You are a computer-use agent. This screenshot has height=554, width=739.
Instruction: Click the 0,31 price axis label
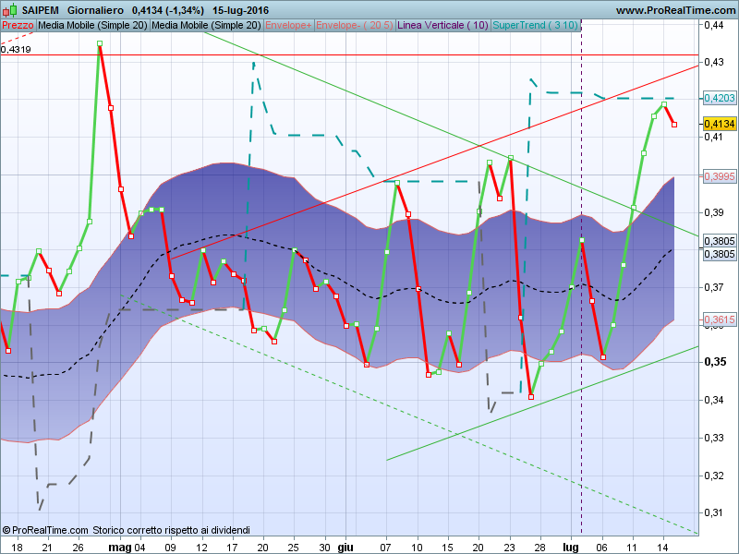713,512
